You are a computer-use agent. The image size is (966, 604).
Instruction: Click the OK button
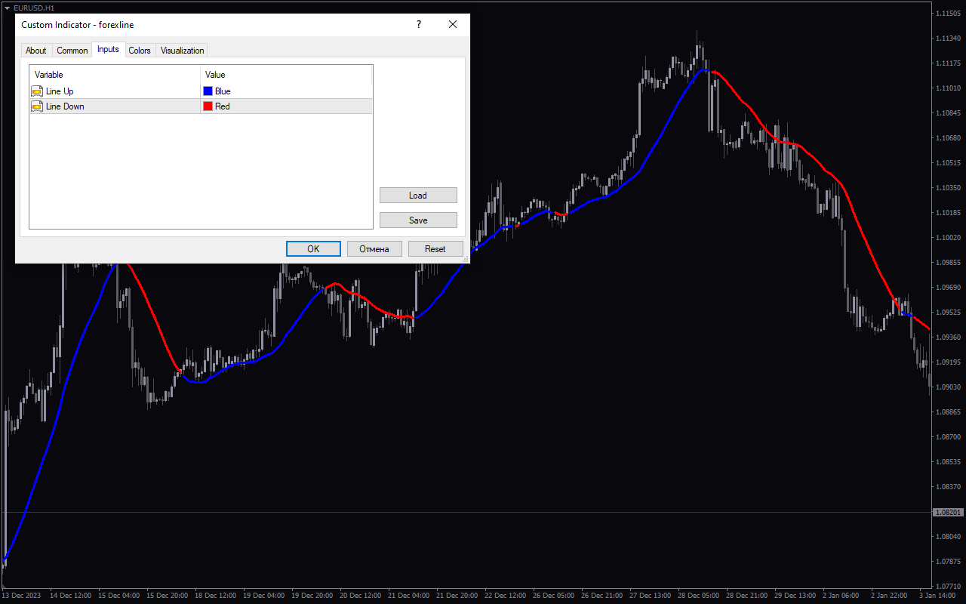(x=313, y=248)
